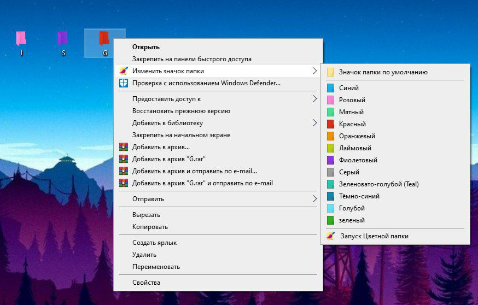Screen dimensions: 478x305
Task: Pick the red folder swatch next to Красный
Action: click(x=330, y=124)
